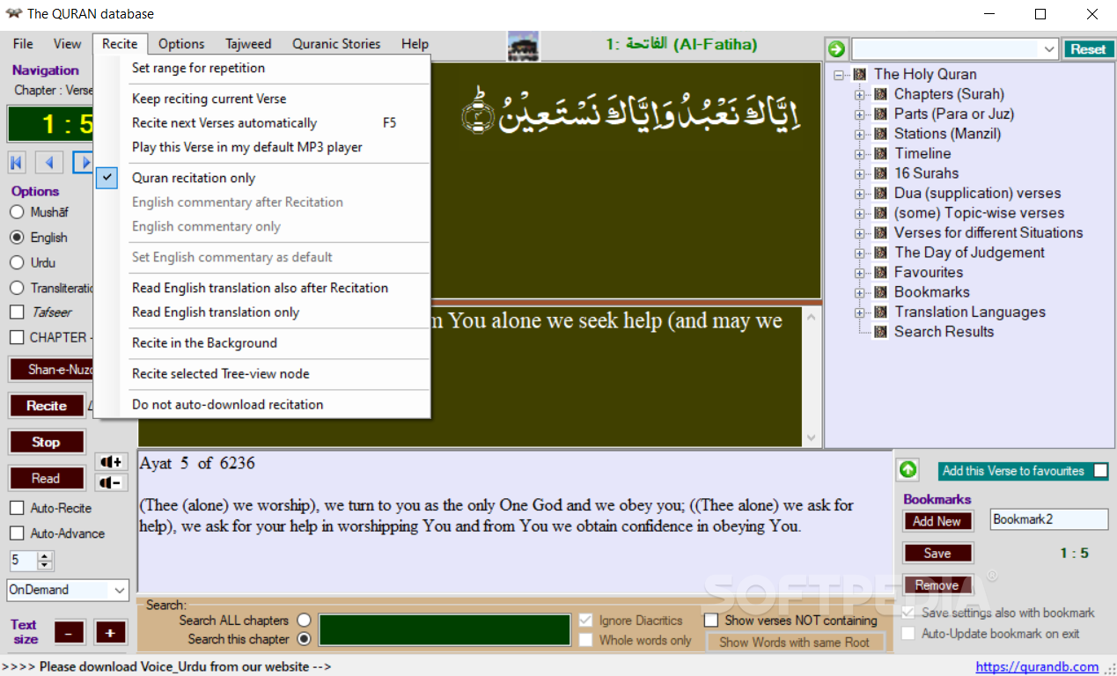The height and width of the screenshot is (676, 1117).
Task: Increment the repeat count spinner
Action: point(45,555)
